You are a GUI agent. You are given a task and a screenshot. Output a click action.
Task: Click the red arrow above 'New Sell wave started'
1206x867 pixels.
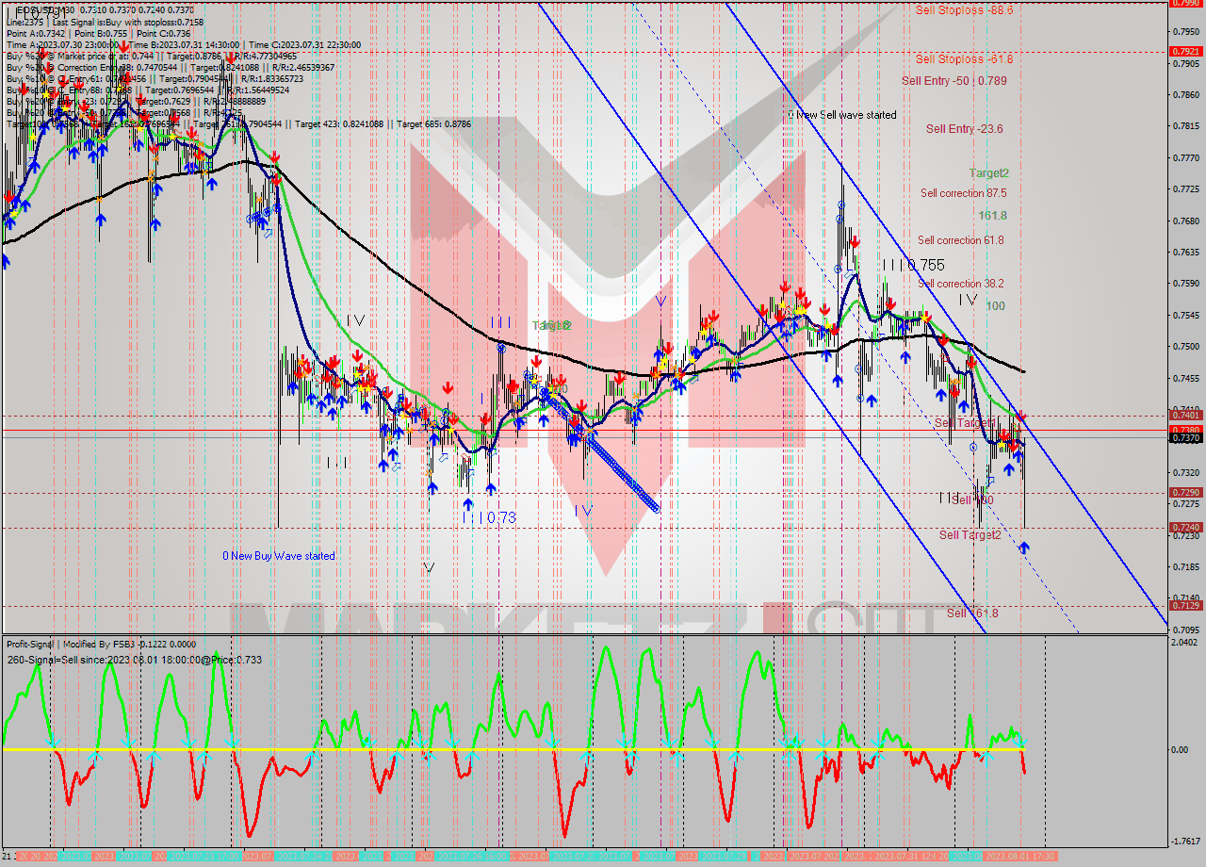(855, 241)
